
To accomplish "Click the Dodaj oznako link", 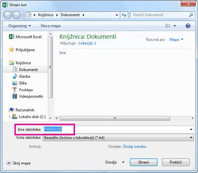I will click(x=135, y=146).
